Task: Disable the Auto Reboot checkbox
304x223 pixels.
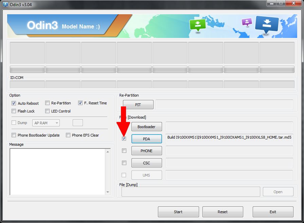Action: pos(14,103)
